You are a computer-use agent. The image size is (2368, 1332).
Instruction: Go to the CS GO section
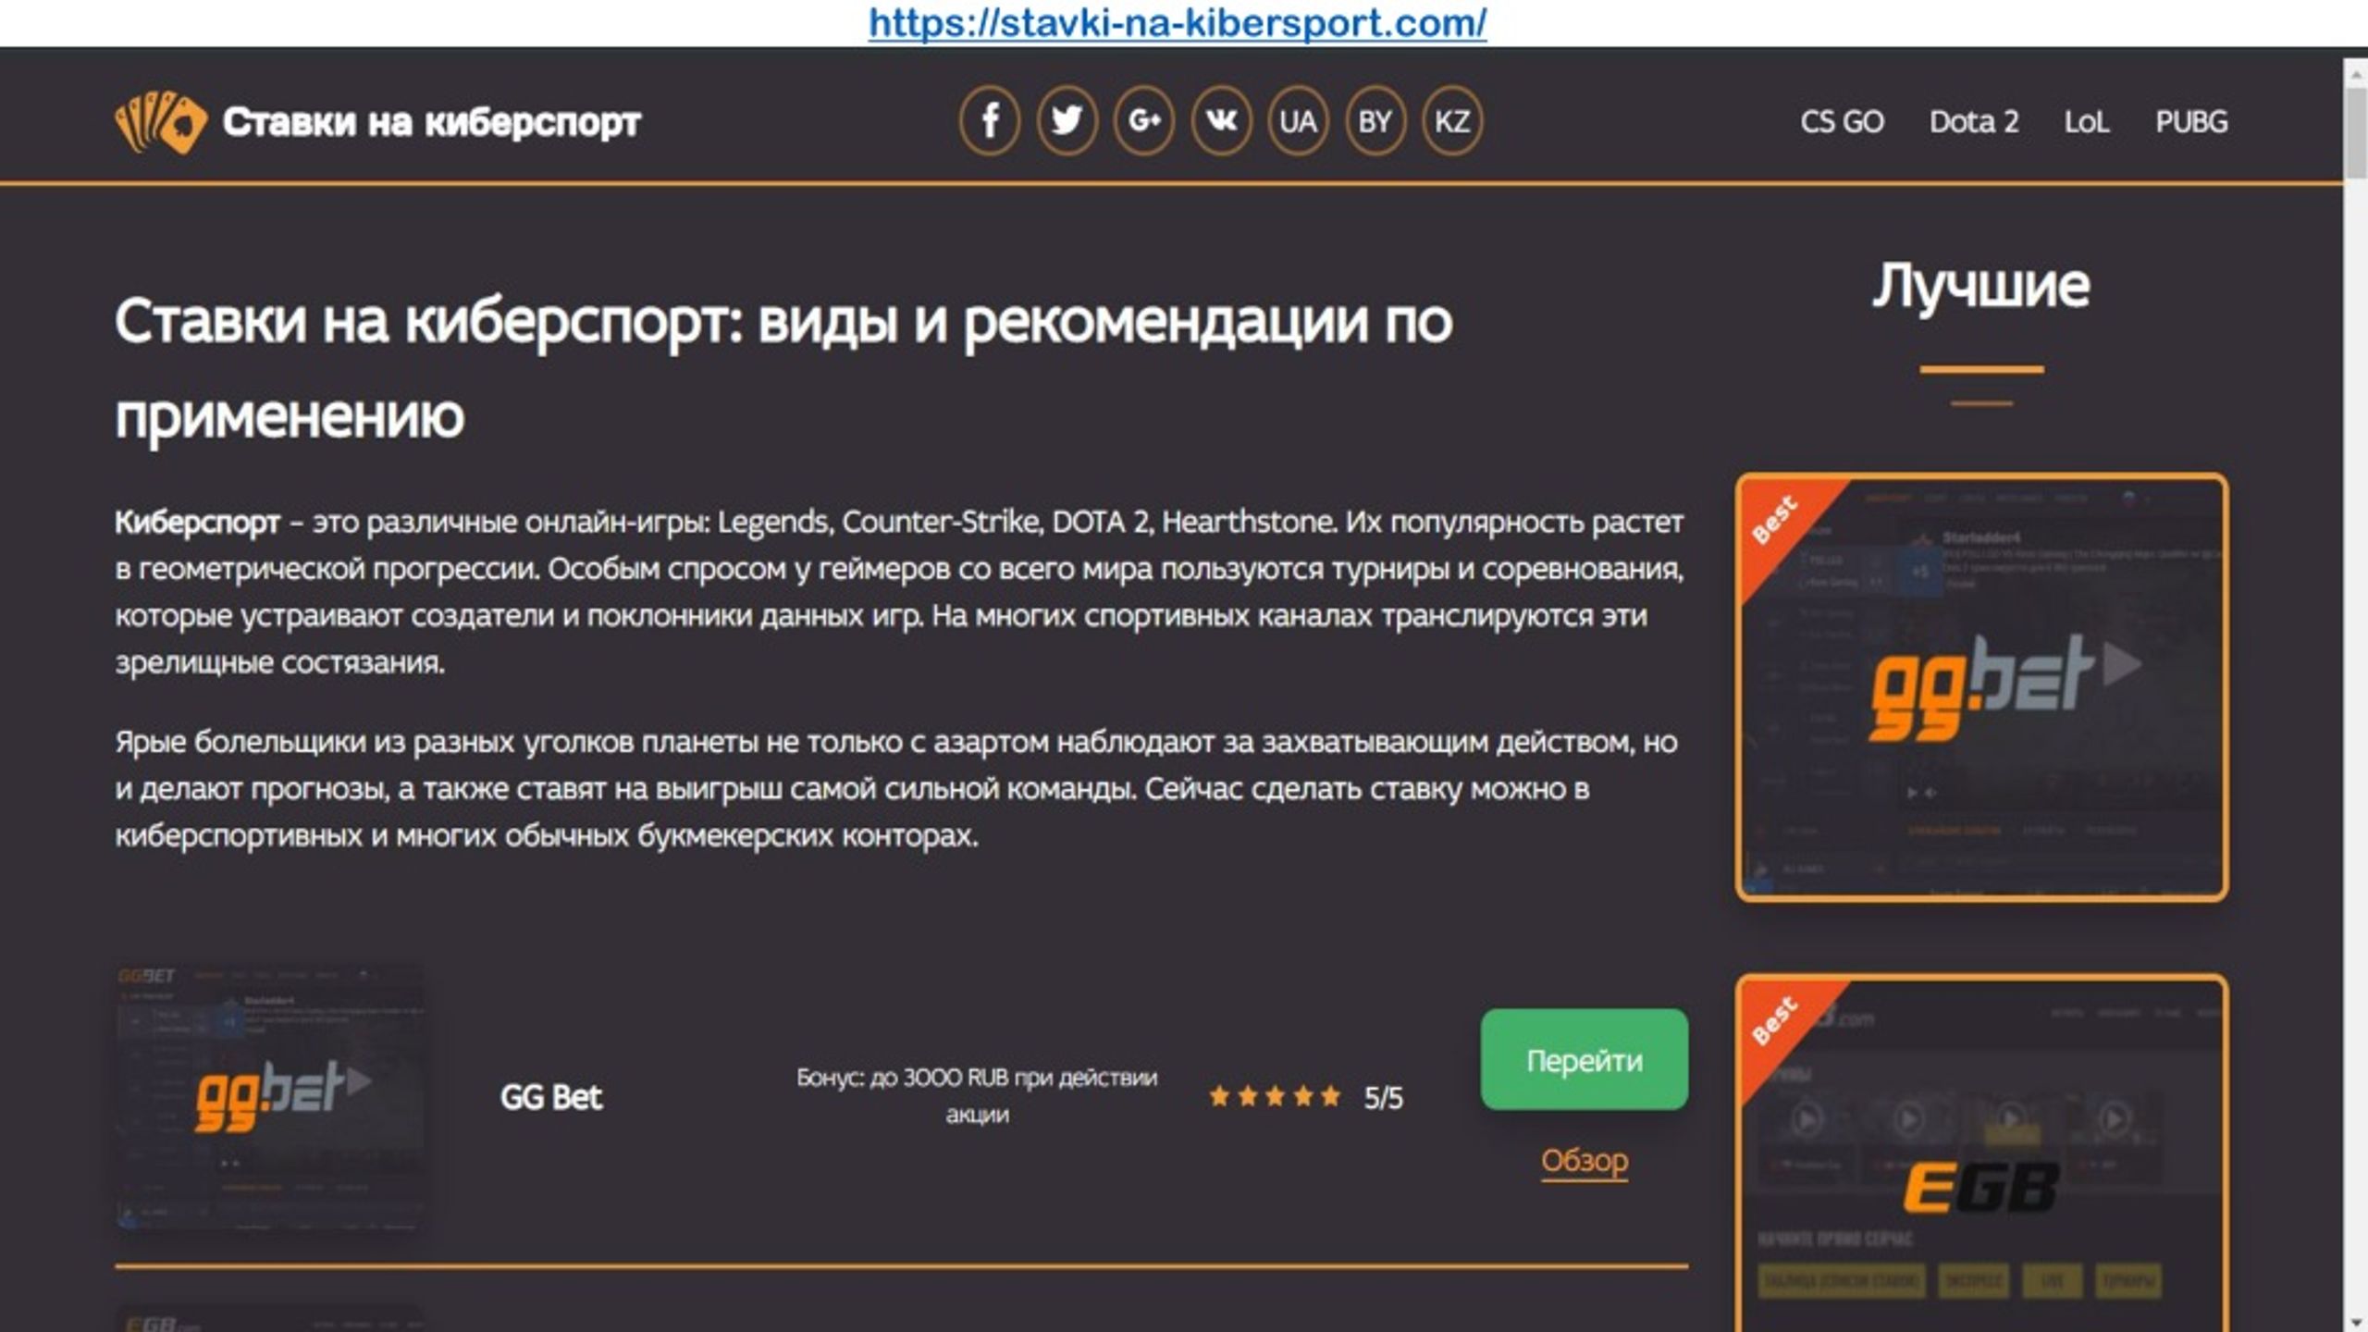(1842, 122)
